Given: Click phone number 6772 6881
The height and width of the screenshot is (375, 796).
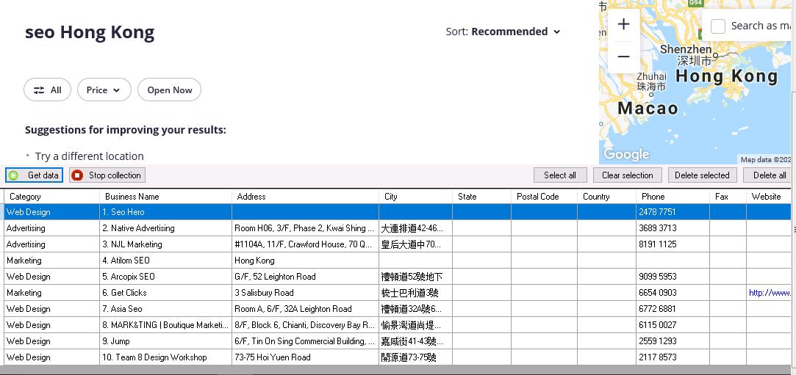Looking at the screenshot, I should click(x=657, y=309).
